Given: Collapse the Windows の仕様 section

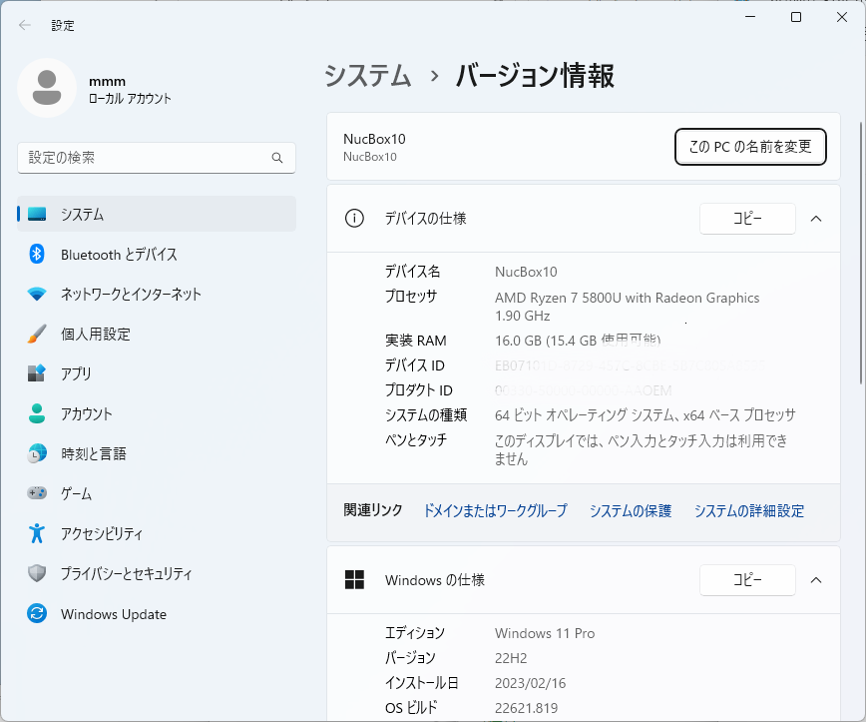Looking at the screenshot, I should click(816, 580).
